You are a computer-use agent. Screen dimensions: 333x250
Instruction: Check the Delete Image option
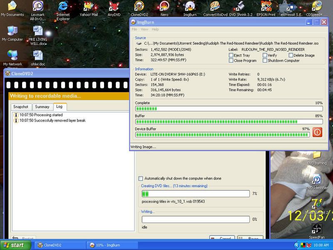291,55
